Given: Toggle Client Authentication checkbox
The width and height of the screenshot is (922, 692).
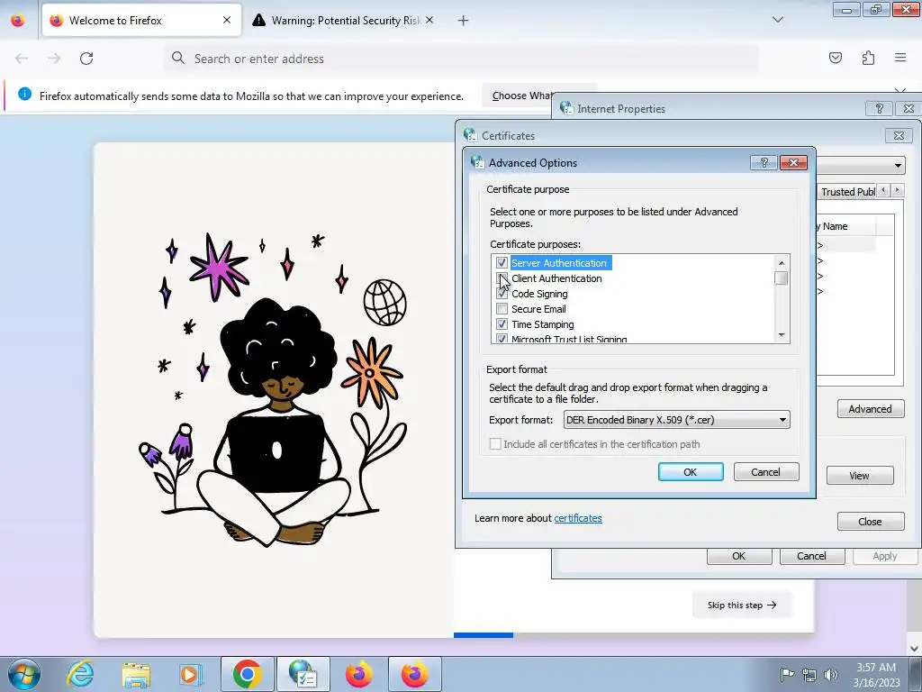Looking at the screenshot, I should pyautogui.click(x=502, y=278).
